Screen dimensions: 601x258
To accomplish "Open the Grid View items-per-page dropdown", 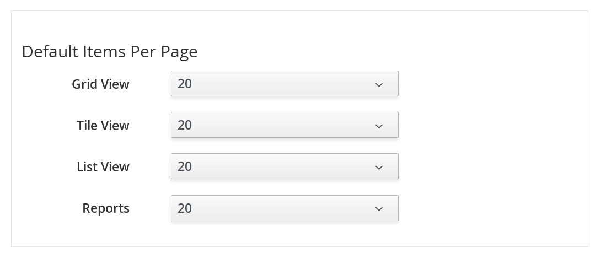I will [x=284, y=84].
